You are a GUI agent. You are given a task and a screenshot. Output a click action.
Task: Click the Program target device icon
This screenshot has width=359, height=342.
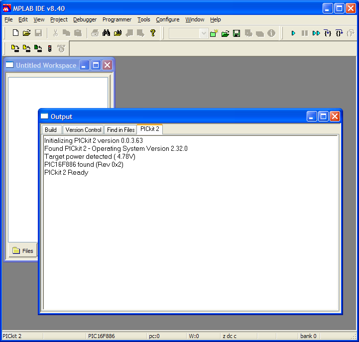coord(15,48)
